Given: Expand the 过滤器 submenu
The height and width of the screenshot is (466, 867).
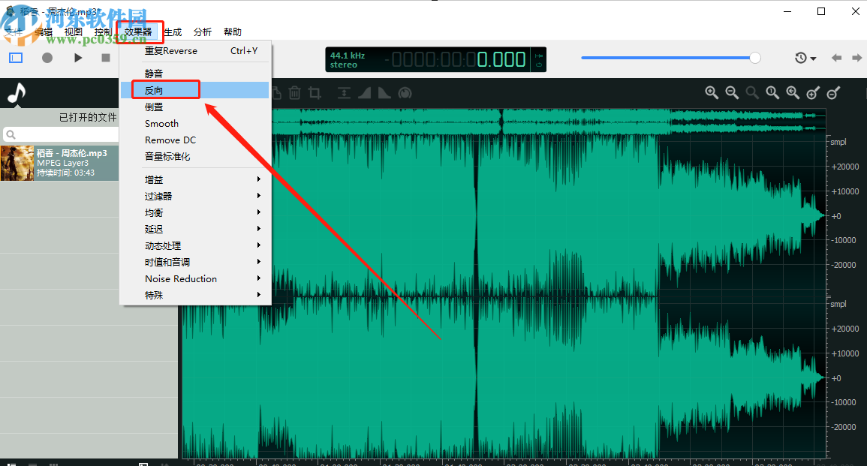Looking at the screenshot, I should pos(195,197).
